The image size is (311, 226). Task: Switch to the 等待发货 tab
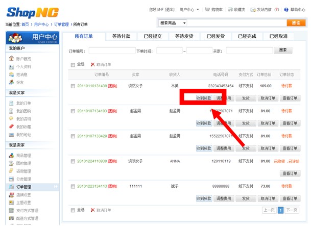[x=184, y=36]
